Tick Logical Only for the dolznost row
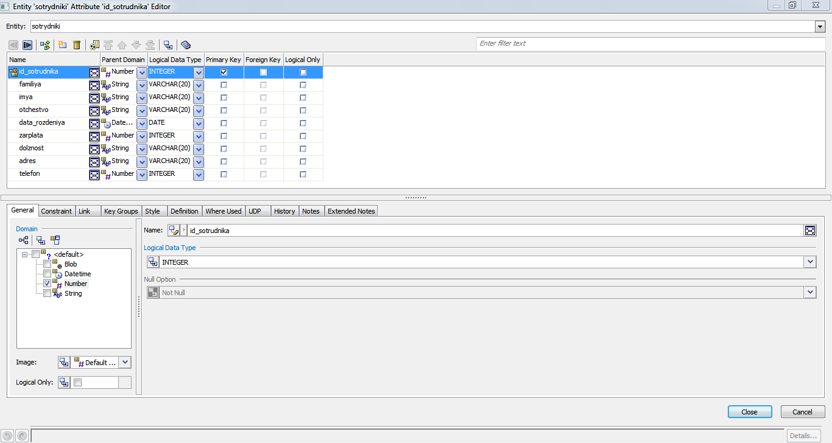Image resolution: width=832 pixels, height=443 pixels. tap(303, 148)
